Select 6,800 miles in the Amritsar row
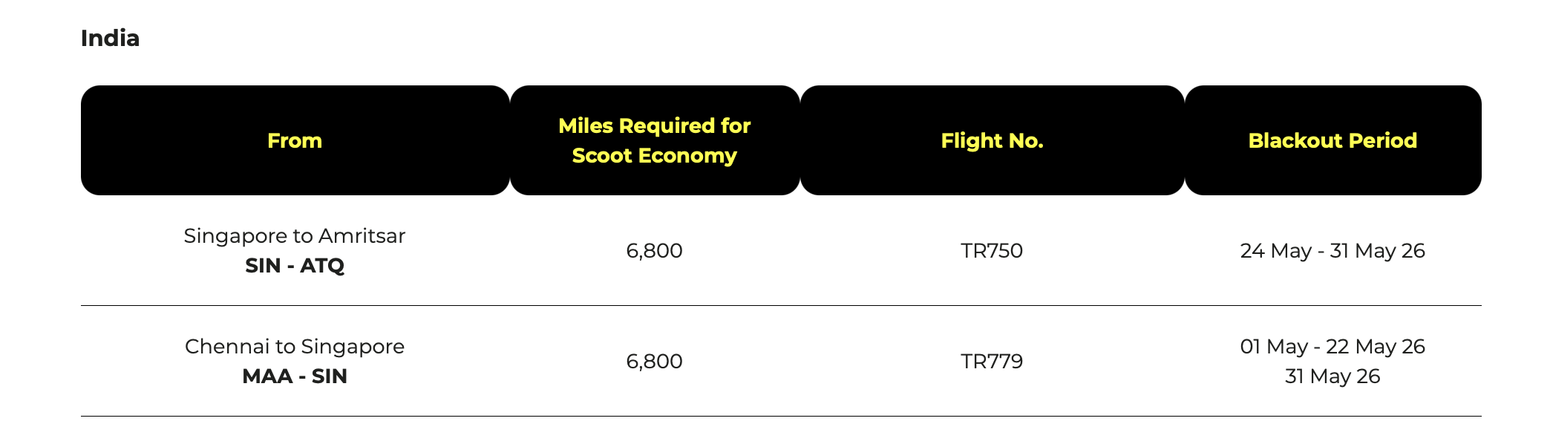Viewport: 1550px width, 447px height. pyautogui.click(x=654, y=250)
